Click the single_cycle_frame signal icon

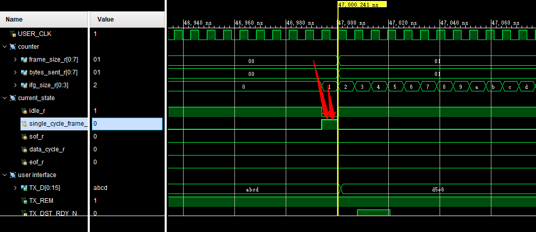[x=24, y=124]
